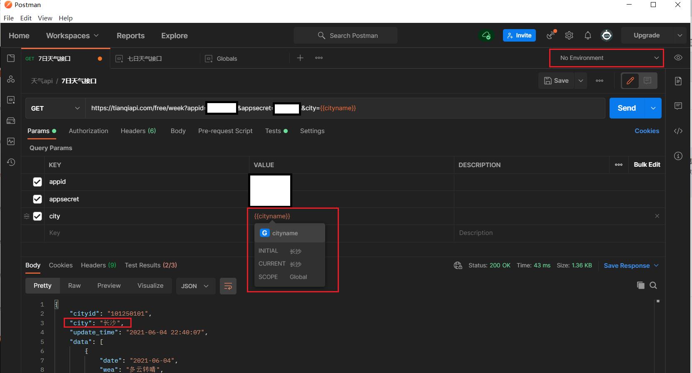Open the Test Results (2/3) tab
The image size is (692, 373).
pyautogui.click(x=151, y=265)
